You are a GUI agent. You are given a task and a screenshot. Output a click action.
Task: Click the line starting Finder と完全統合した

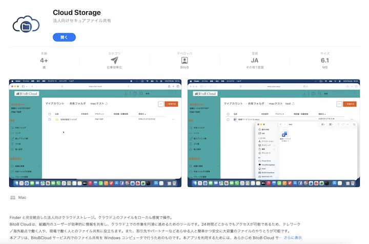(91, 217)
